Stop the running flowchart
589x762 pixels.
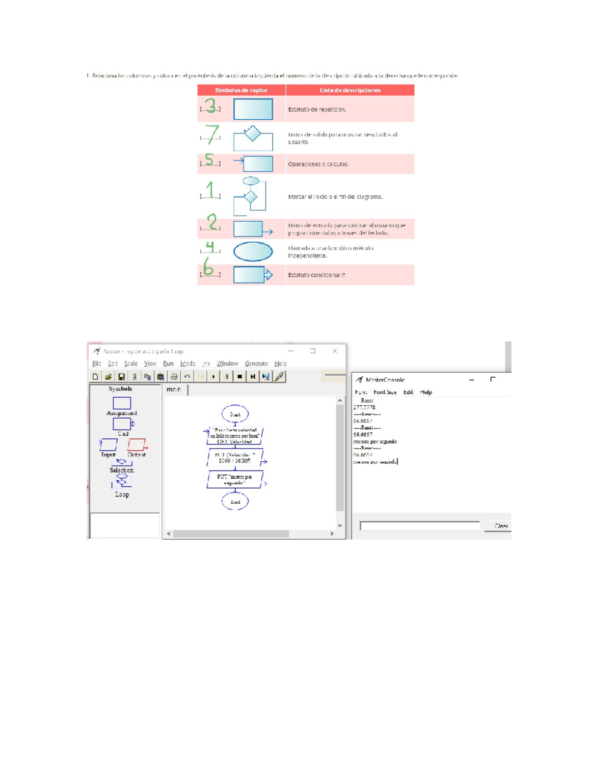point(240,377)
